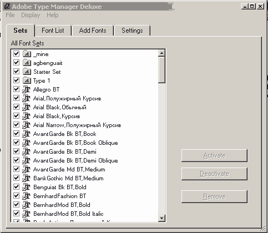
Task: Toggle checkbox for BernhardMod BT,Bold Italic
Action: (16, 214)
